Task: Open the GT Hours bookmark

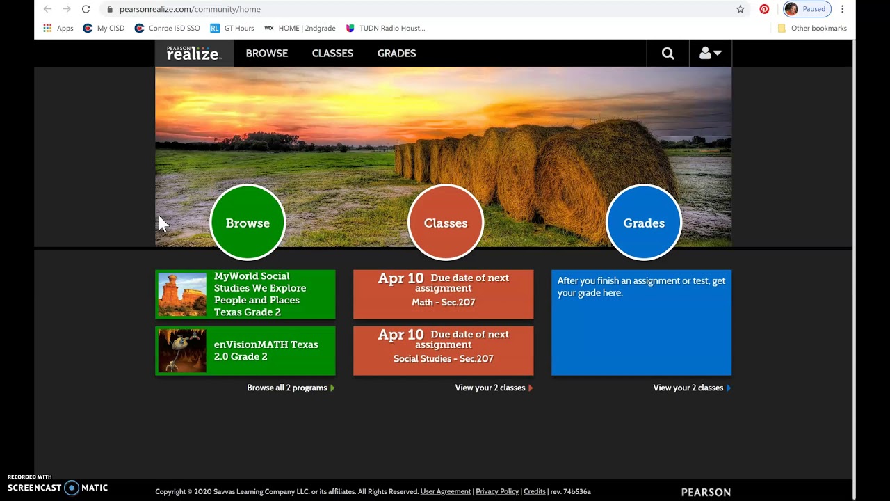Action: pyautogui.click(x=232, y=29)
